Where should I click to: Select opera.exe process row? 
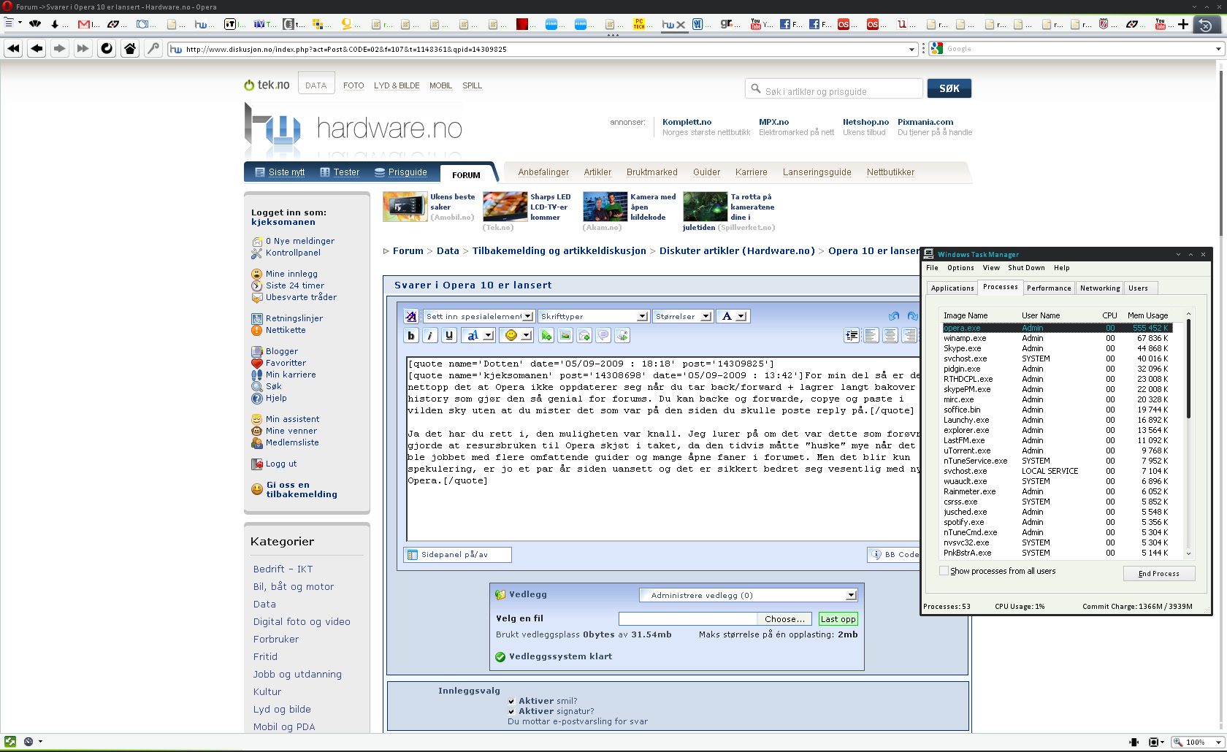point(1057,328)
